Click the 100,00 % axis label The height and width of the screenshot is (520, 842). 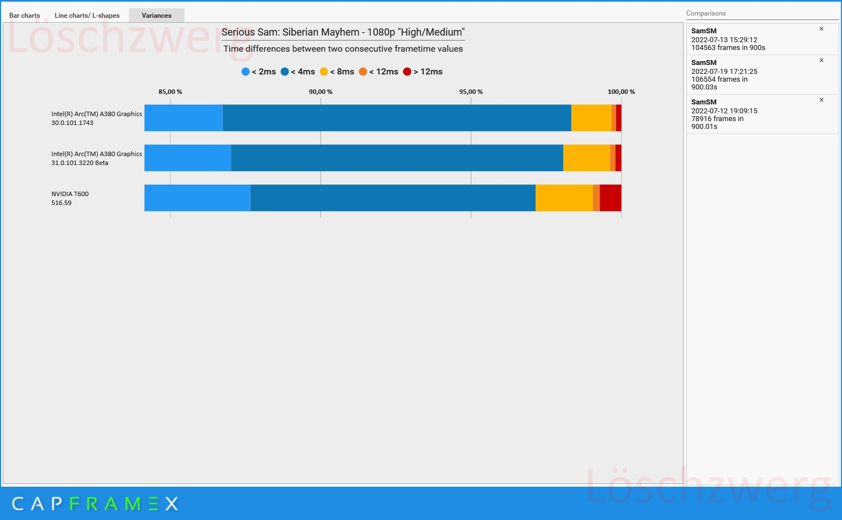coord(621,92)
